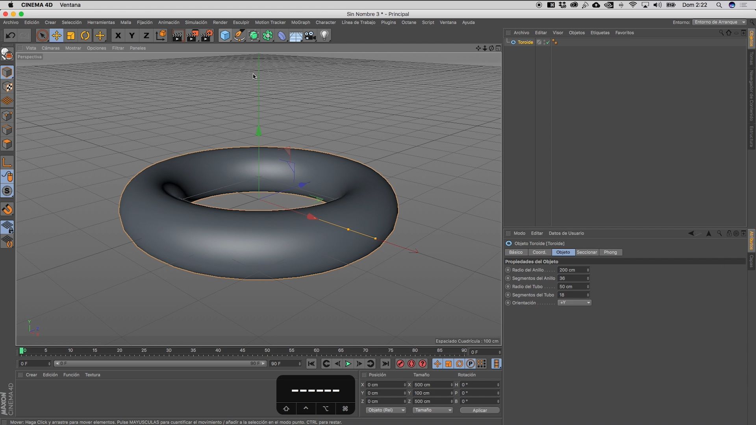Step Segmentos del Anillo value
Screen dimensions: 756x425
[x=588, y=278]
